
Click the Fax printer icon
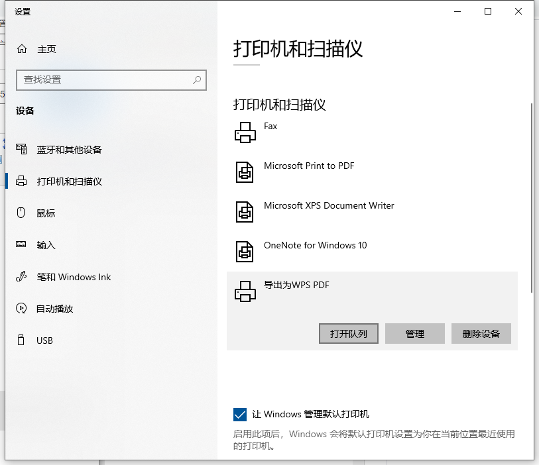click(245, 132)
